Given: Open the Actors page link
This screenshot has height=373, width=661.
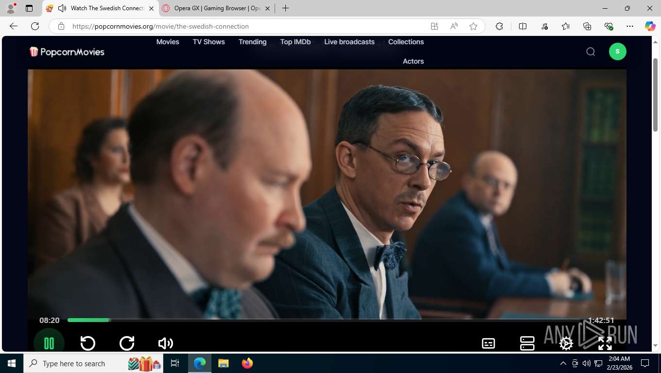Looking at the screenshot, I should click(413, 61).
